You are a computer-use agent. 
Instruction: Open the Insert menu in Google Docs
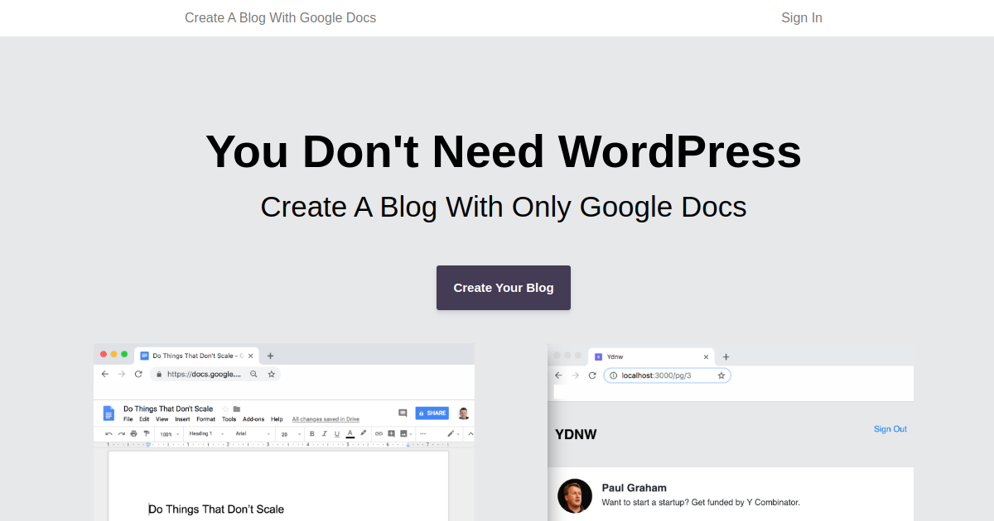pos(182,419)
